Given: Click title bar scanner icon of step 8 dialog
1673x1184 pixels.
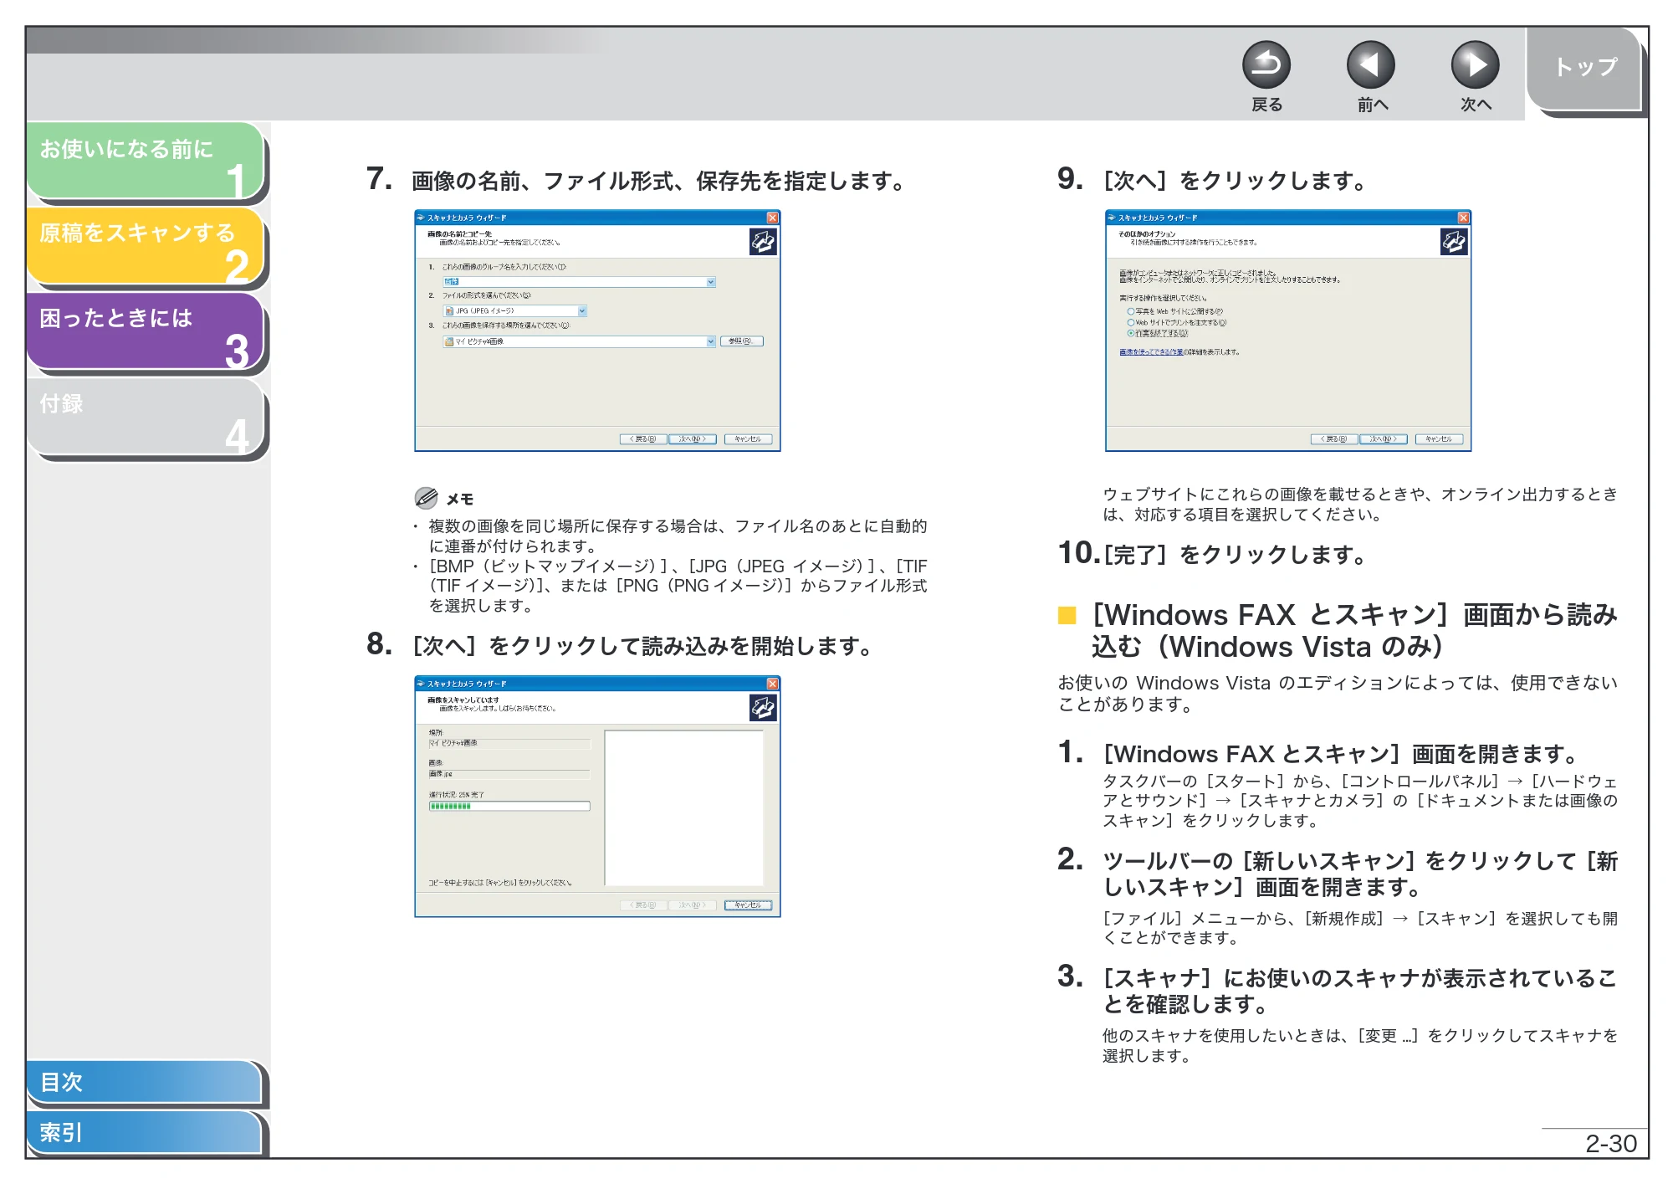Looking at the screenshot, I should tap(422, 684).
